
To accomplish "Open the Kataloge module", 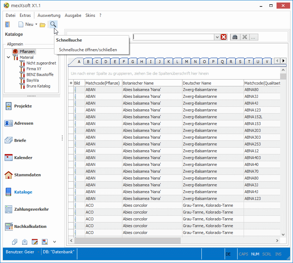I will tap(19, 192).
